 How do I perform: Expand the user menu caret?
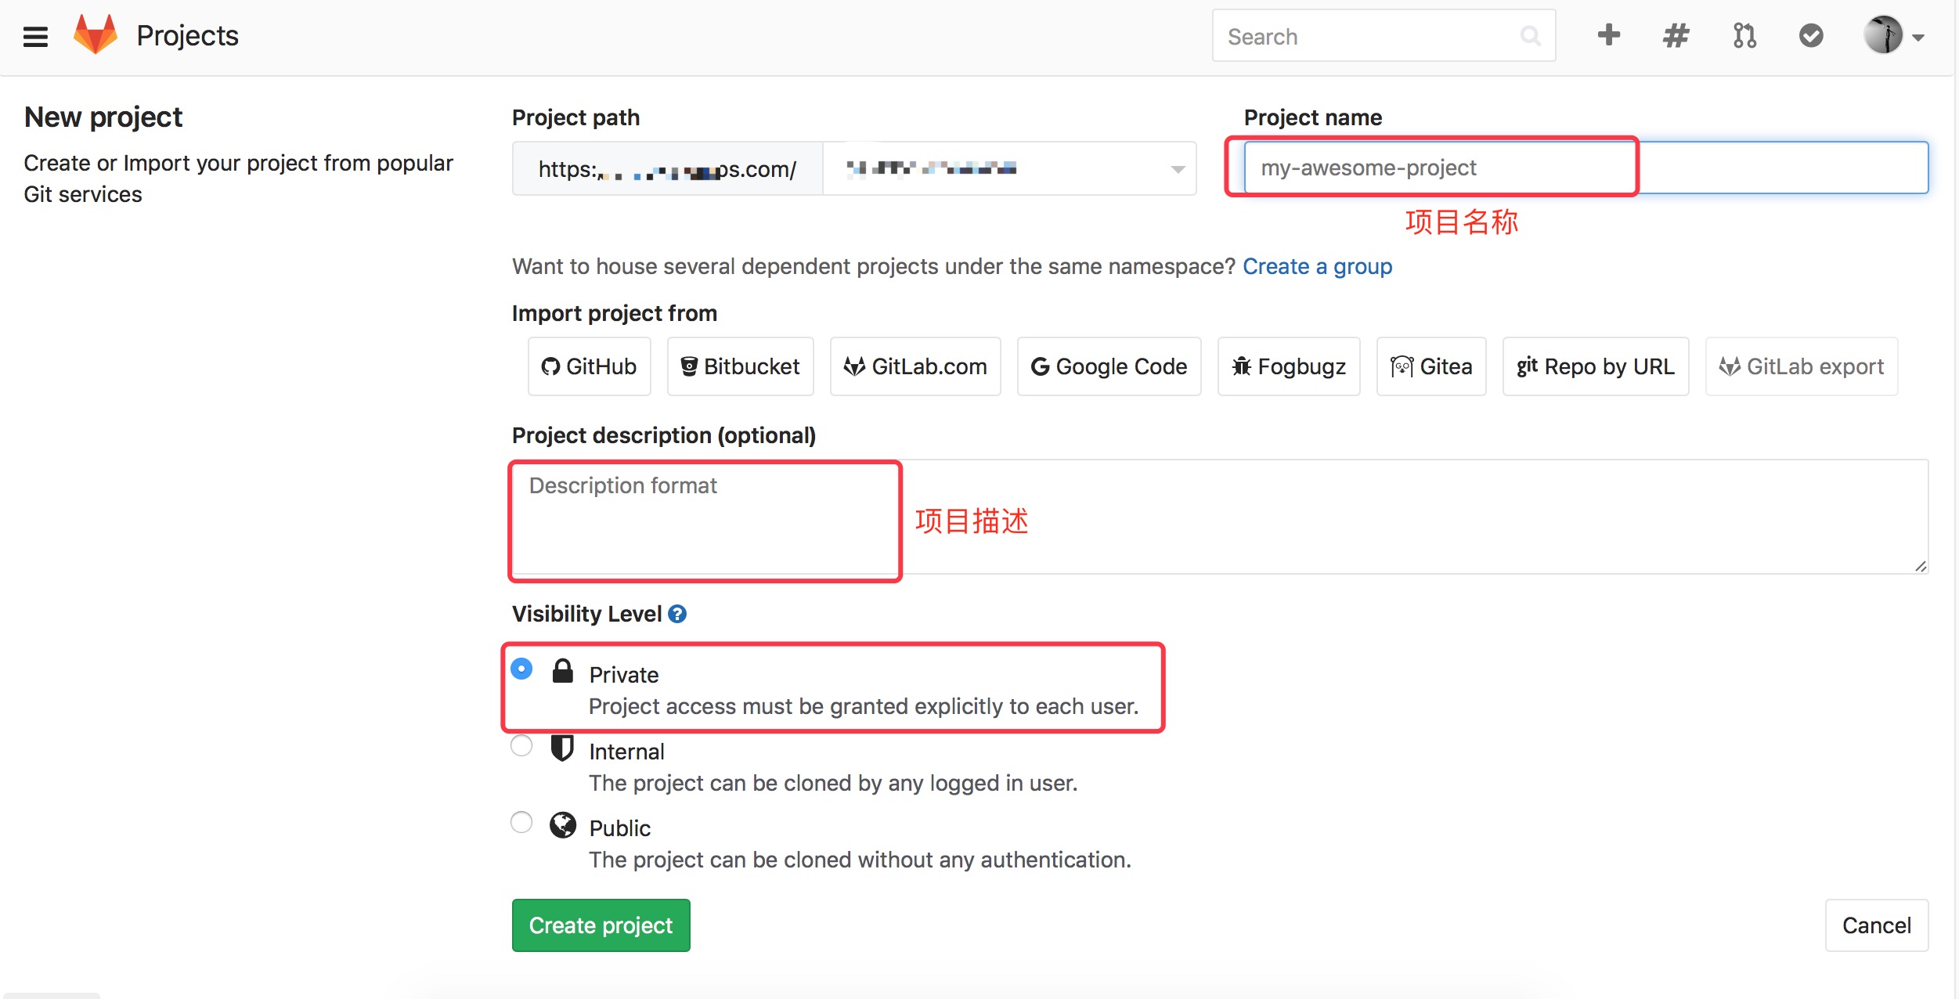click(x=1918, y=38)
